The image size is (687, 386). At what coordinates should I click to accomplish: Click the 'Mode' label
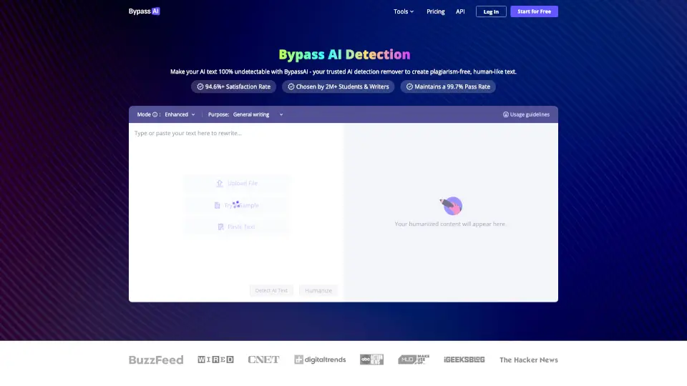click(x=144, y=114)
